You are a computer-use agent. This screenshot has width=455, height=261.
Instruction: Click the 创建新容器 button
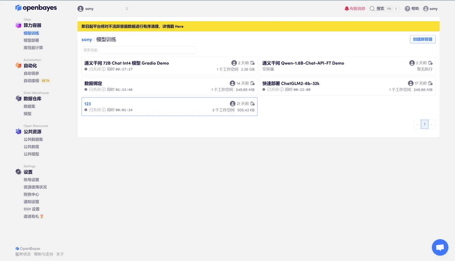[422, 39]
